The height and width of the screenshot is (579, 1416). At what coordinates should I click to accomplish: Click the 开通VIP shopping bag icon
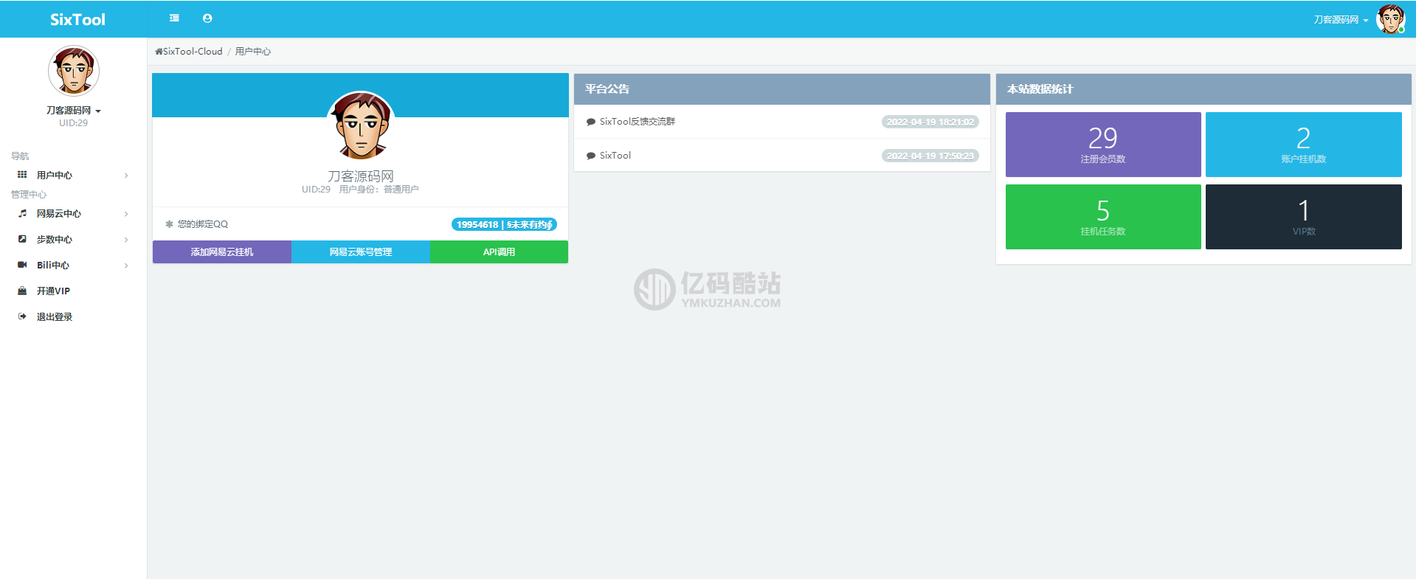[22, 291]
